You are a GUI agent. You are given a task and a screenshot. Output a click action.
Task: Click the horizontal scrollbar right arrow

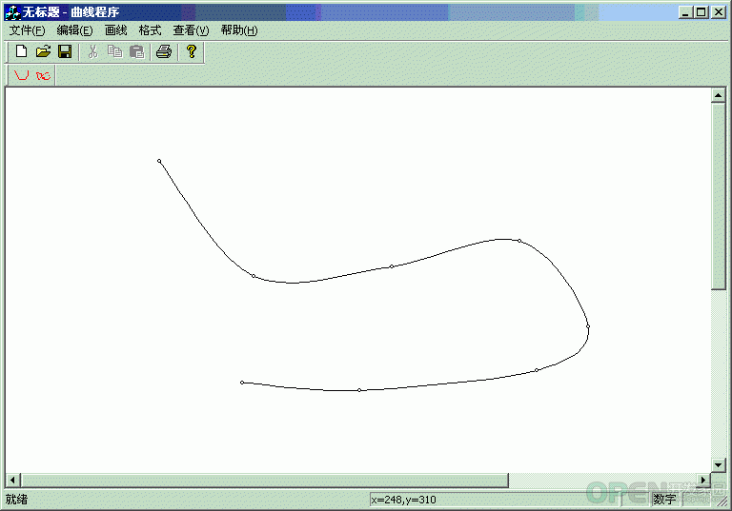coord(703,480)
